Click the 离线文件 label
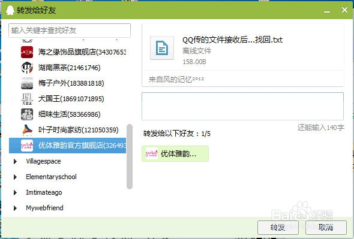 click(x=197, y=51)
